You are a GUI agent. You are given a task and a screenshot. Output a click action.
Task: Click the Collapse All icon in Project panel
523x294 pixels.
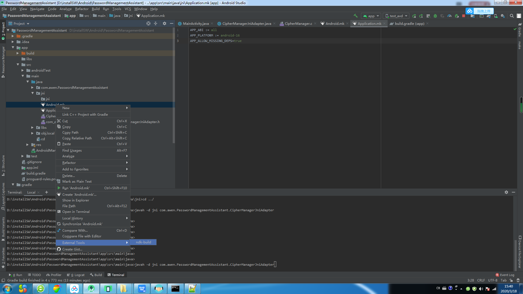[x=156, y=23]
